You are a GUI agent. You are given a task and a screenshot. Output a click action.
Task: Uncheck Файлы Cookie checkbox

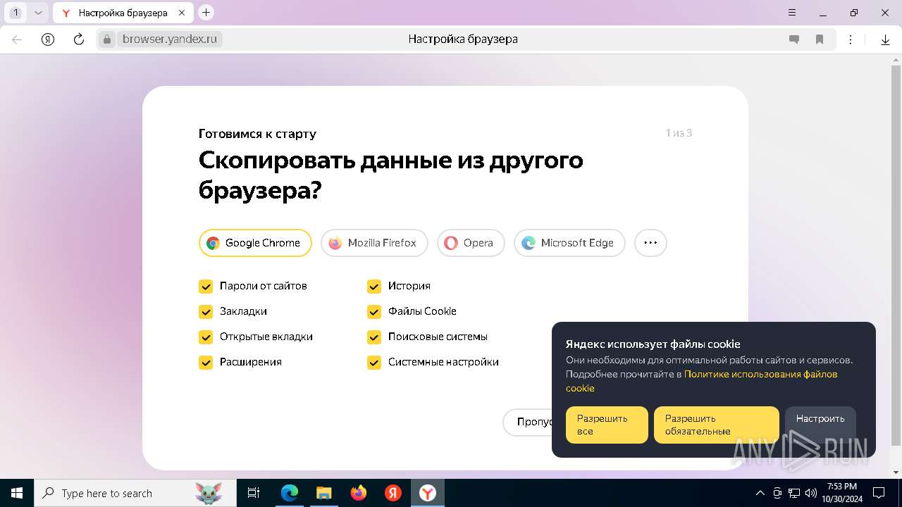point(374,312)
